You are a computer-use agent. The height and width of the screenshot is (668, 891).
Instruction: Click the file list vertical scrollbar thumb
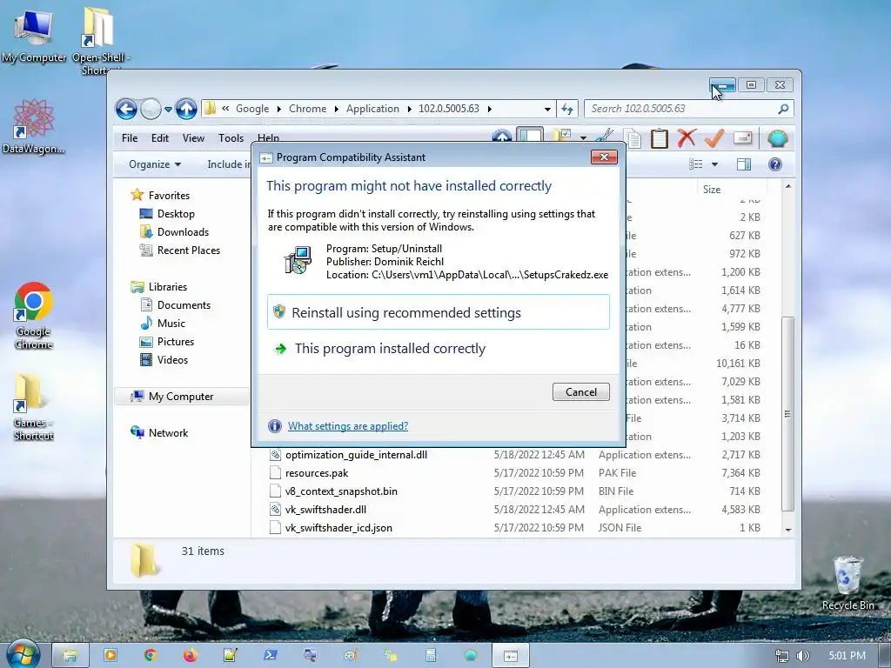(x=787, y=413)
